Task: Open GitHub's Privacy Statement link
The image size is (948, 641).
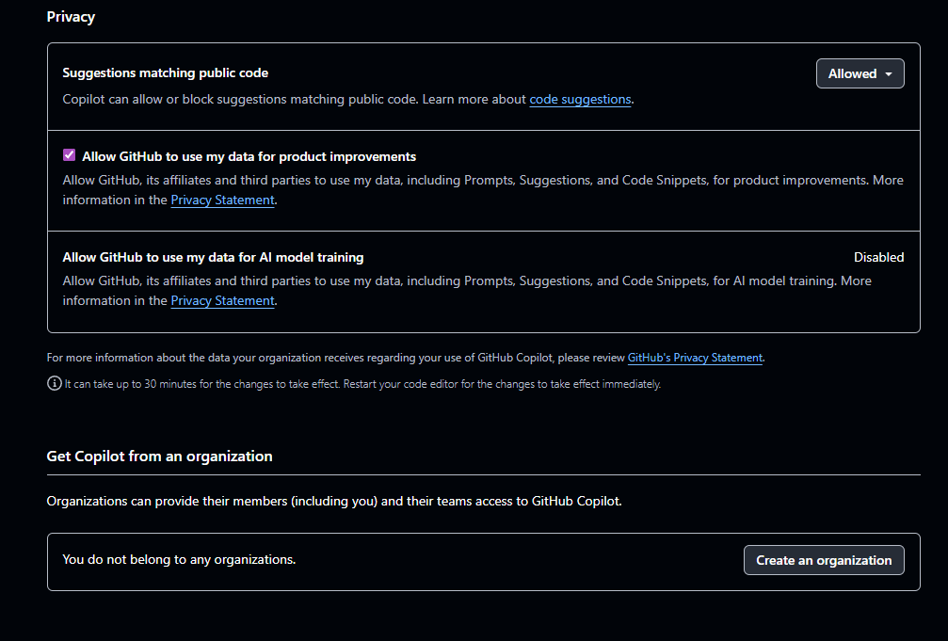Action: click(x=695, y=358)
